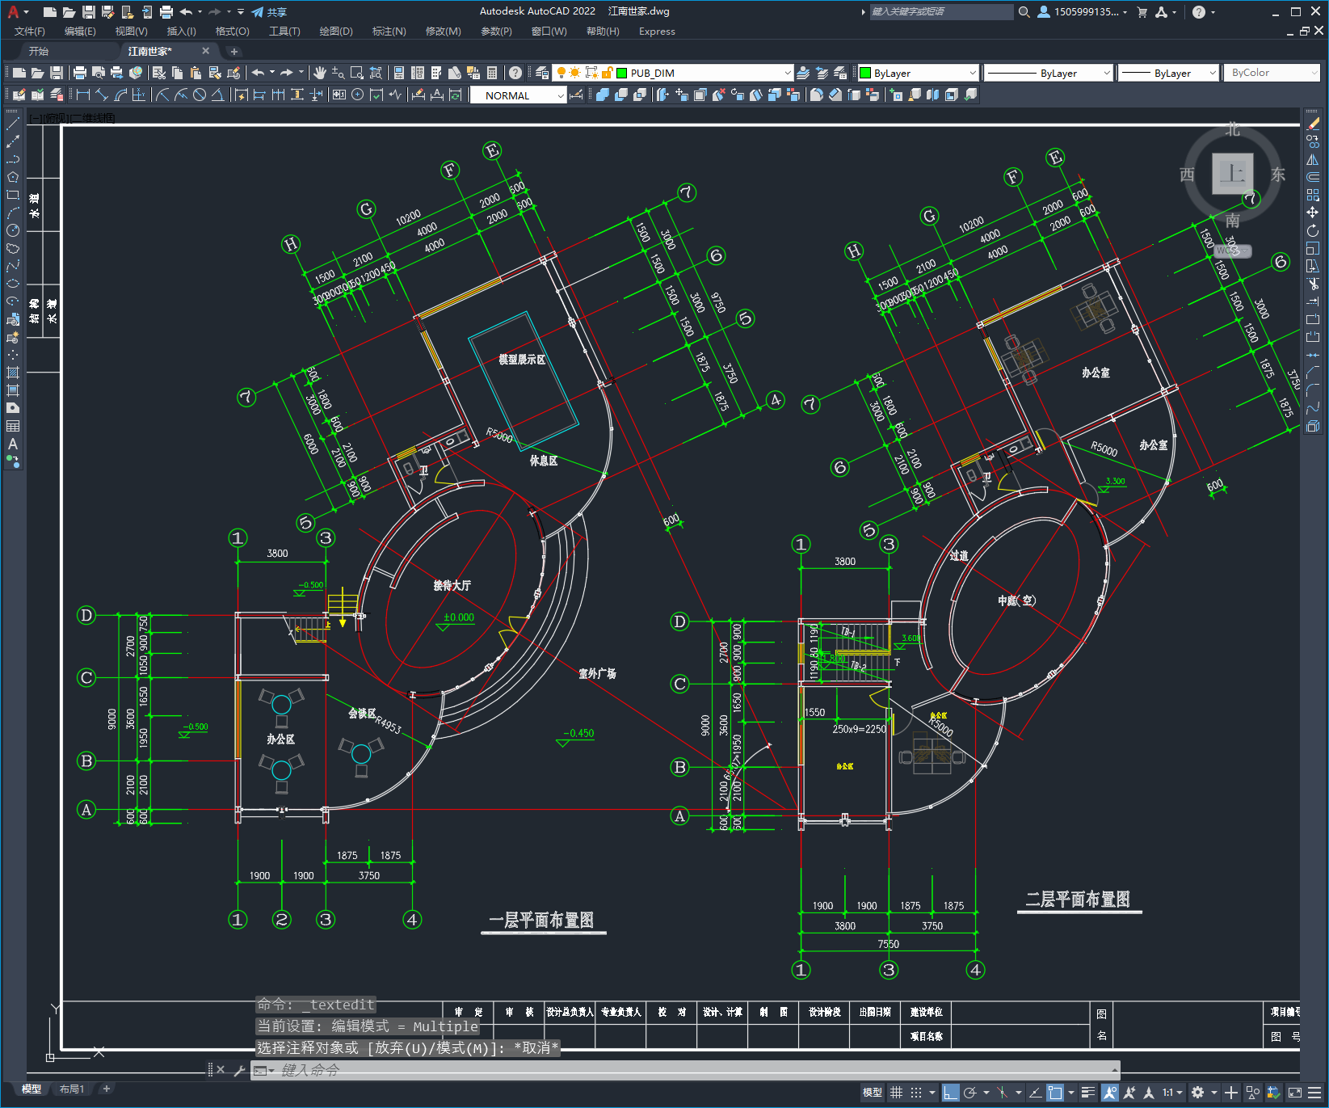1329x1108 pixels.
Task: Click the keyword search box in title bar
Action: (x=941, y=12)
